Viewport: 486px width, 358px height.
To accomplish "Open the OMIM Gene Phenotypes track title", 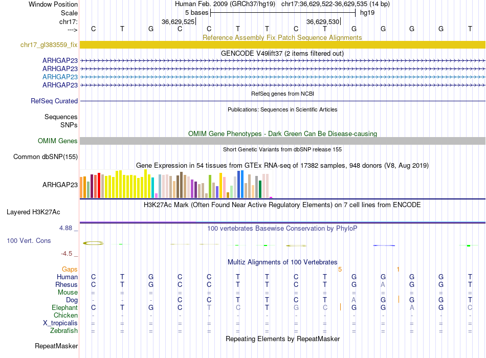I will [x=282, y=133].
